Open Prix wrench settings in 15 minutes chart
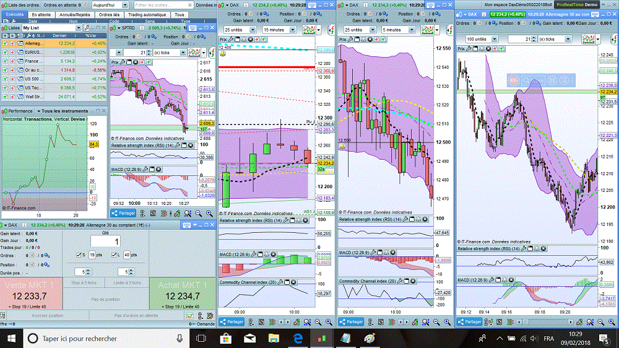The image size is (619, 348). [x=231, y=40]
